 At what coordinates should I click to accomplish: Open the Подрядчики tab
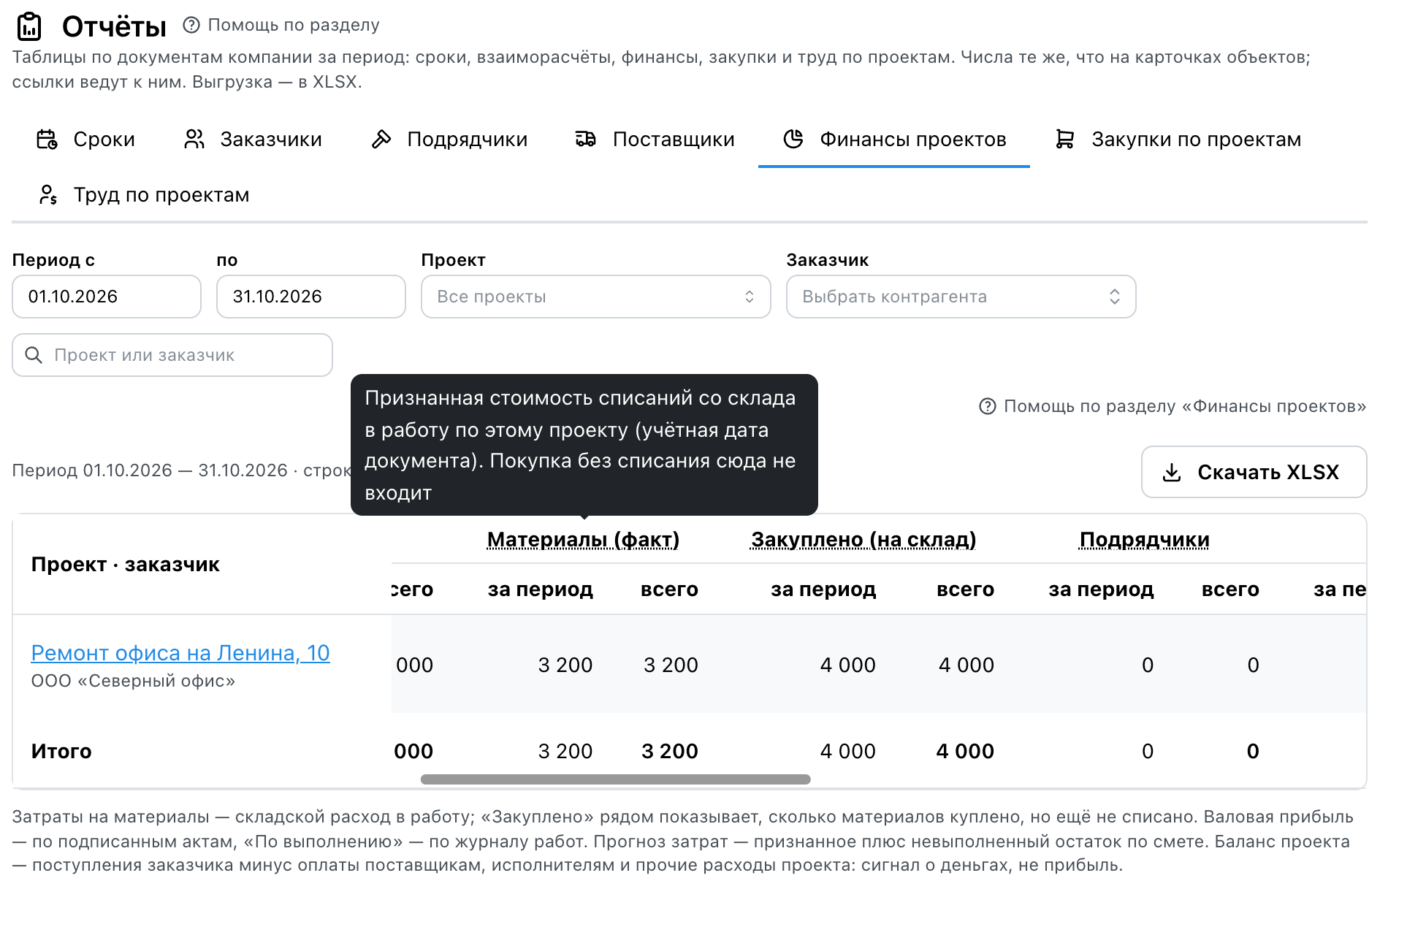449,139
